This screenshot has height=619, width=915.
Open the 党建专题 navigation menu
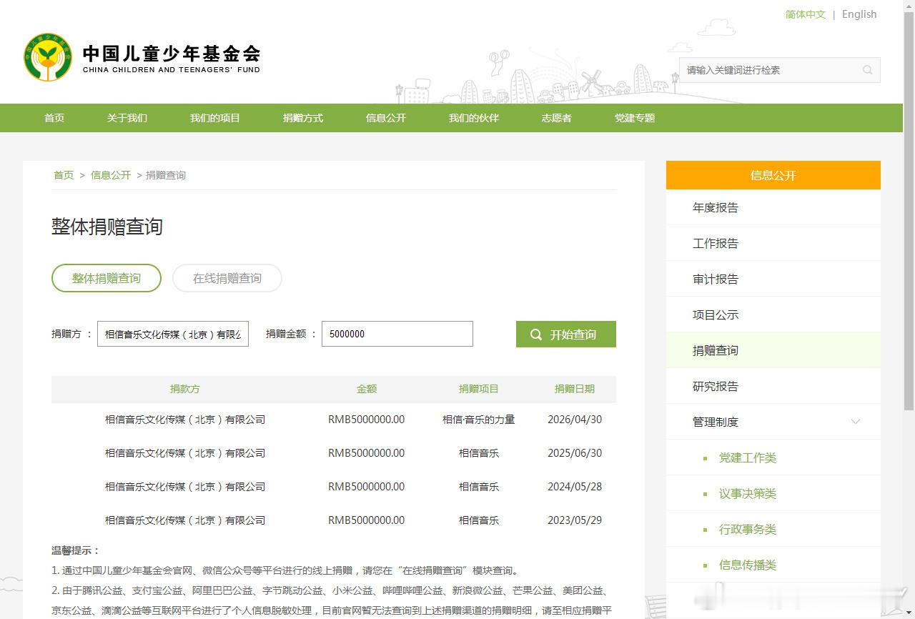635,118
